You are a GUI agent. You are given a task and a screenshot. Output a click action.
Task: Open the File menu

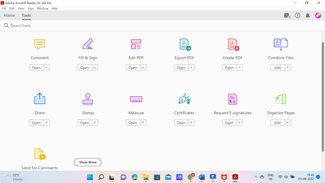[4, 9]
